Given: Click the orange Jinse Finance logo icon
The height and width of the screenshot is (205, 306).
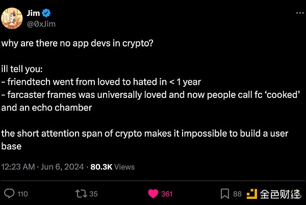Looking at the screenshot, I should [x=251, y=193].
